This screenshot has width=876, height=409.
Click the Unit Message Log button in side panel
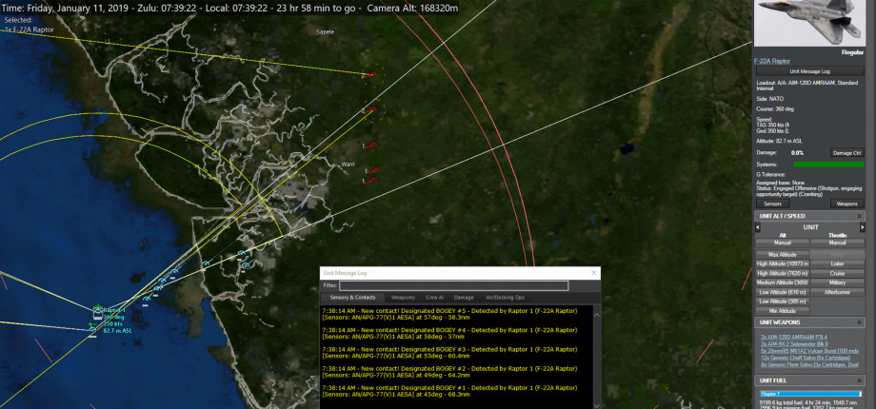[810, 71]
